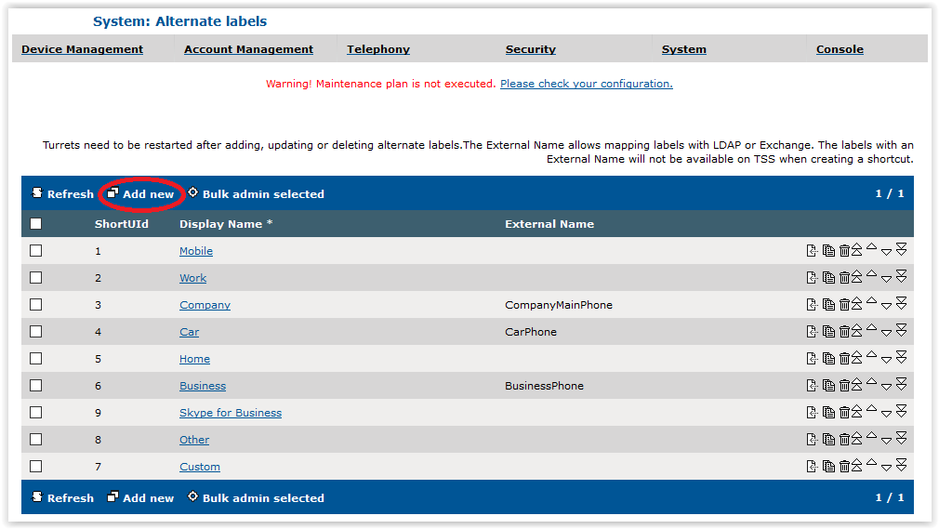939x529 pixels.
Task: Move Mobile to bottom with double-down arrow
Action: [x=901, y=249]
